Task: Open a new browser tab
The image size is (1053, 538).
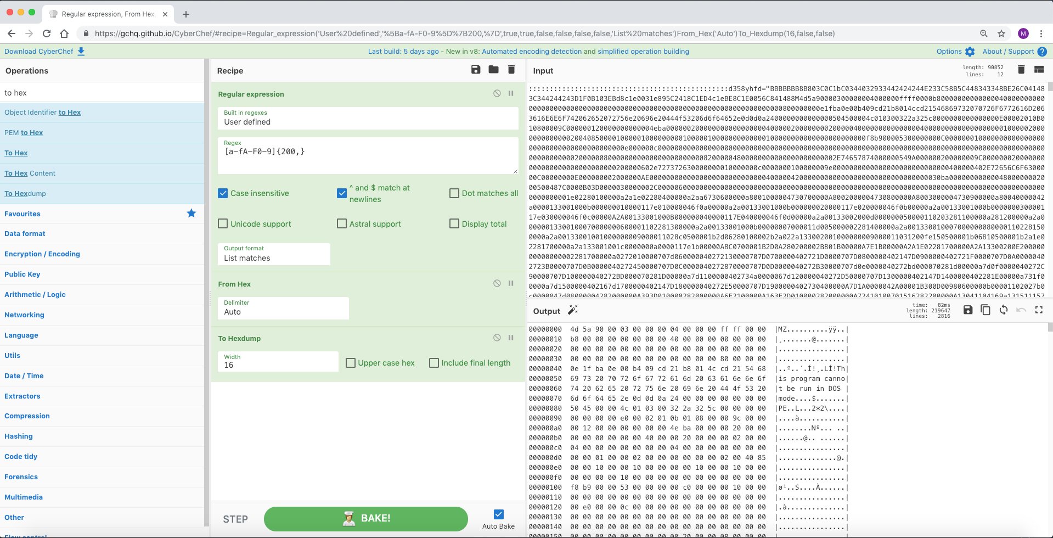Action: coord(185,14)
